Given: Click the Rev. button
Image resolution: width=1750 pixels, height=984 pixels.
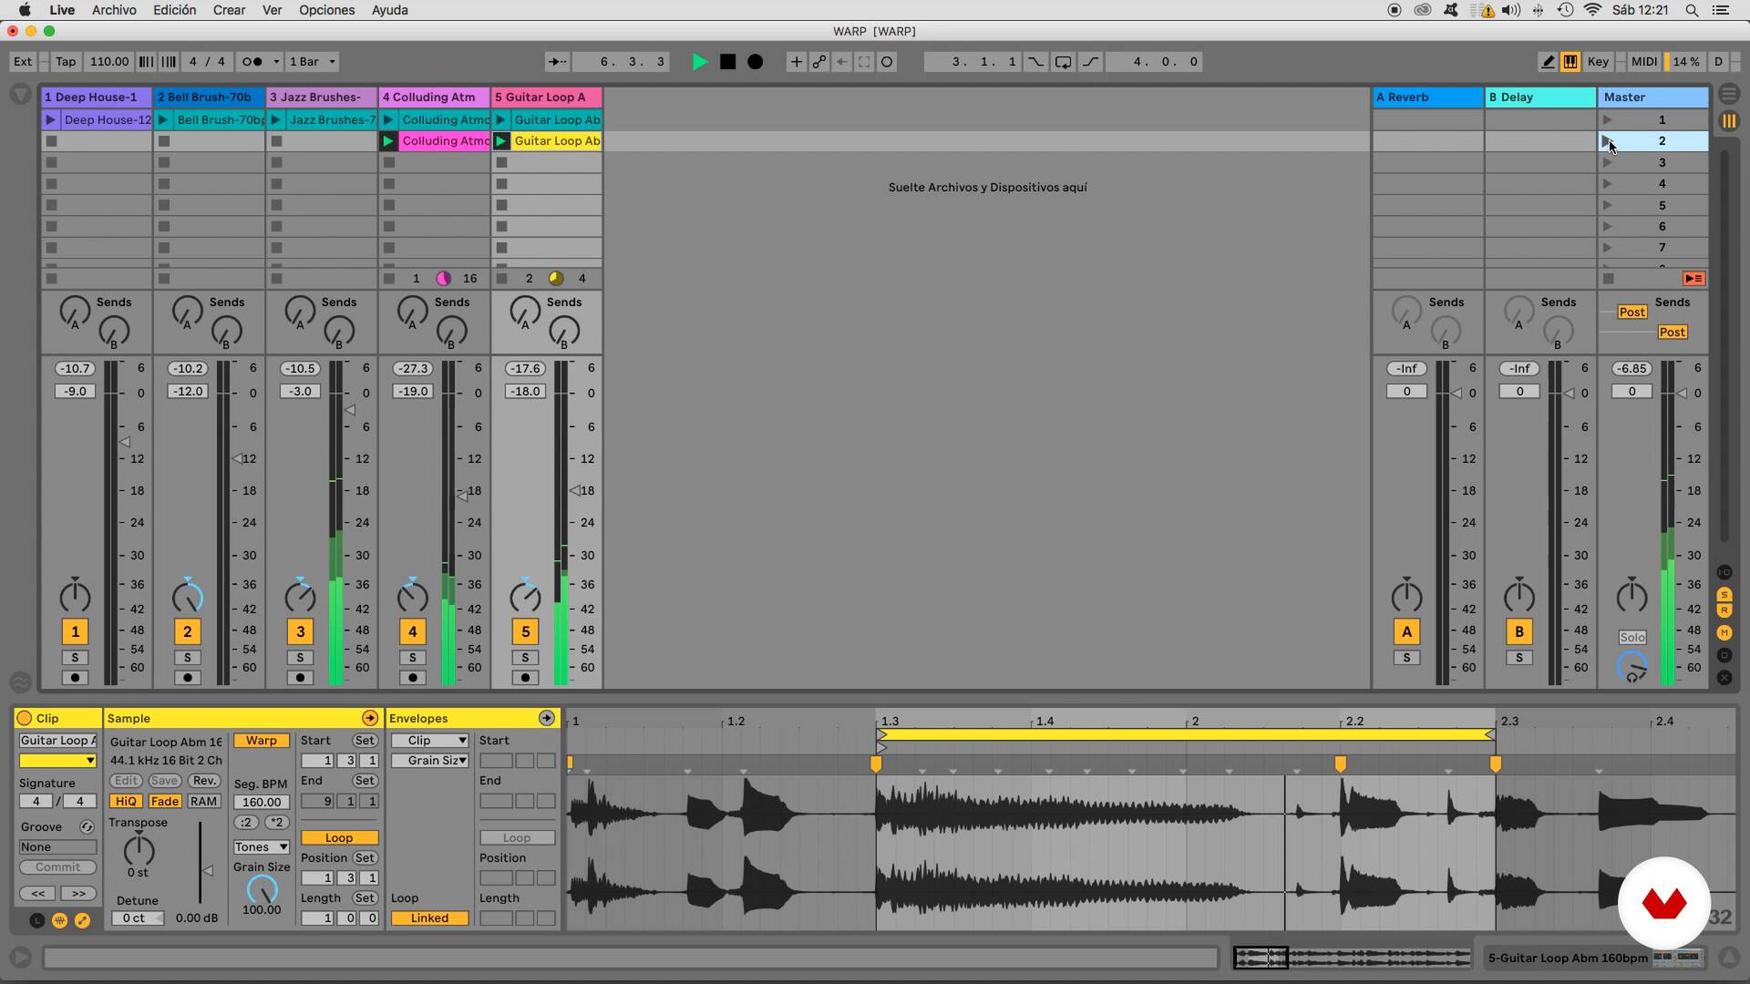Looking at the screenshot, I should [x=204, y=781].
